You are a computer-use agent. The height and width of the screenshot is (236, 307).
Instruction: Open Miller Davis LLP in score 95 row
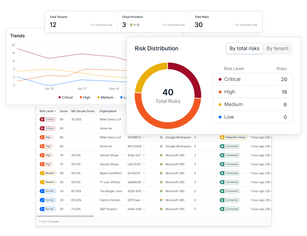pos(110,119)
